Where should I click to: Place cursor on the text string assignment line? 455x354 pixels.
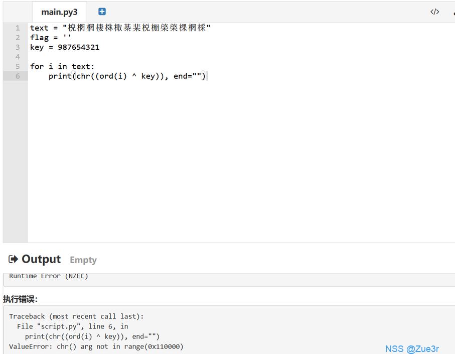(120, 28)
